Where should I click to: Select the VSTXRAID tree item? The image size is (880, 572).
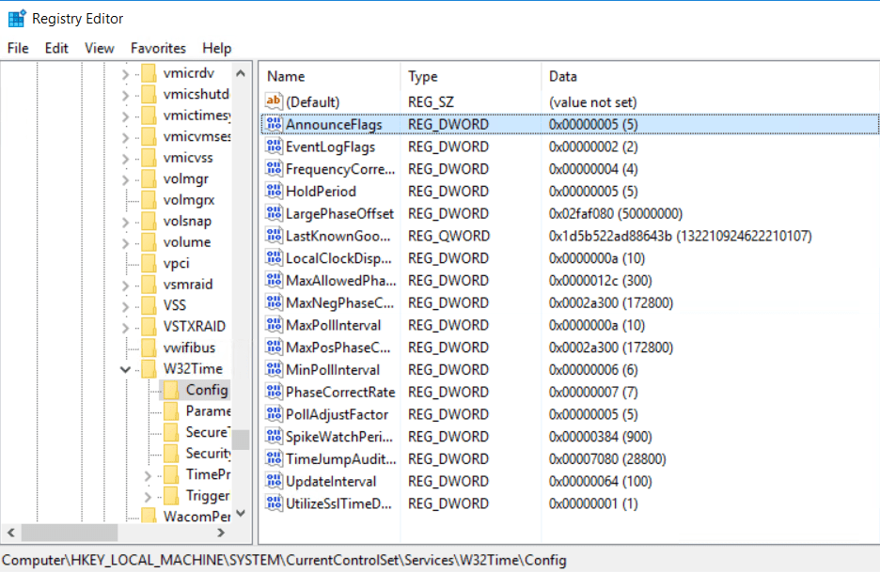tap(194, 326)
